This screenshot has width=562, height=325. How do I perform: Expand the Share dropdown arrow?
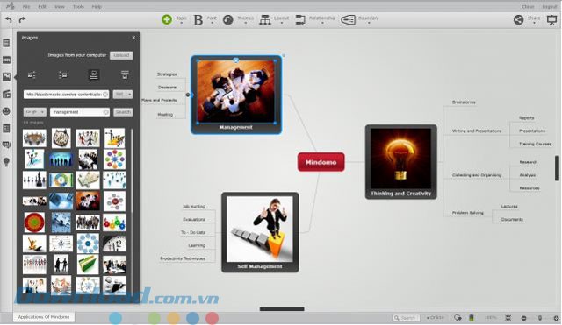click(534, 24)
